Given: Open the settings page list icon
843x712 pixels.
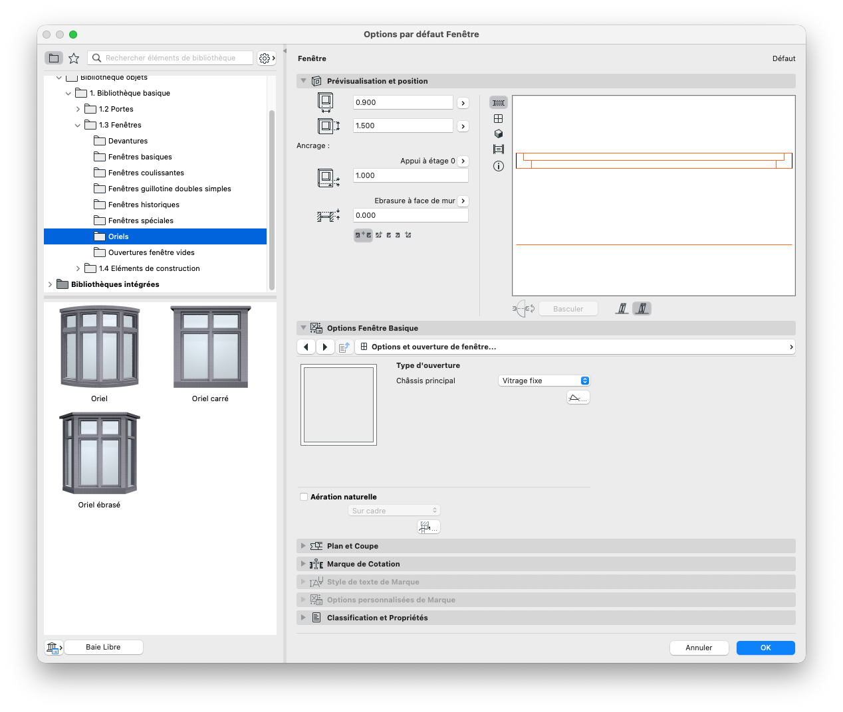Looking at the screenshot, I should (x=344, y=347).
